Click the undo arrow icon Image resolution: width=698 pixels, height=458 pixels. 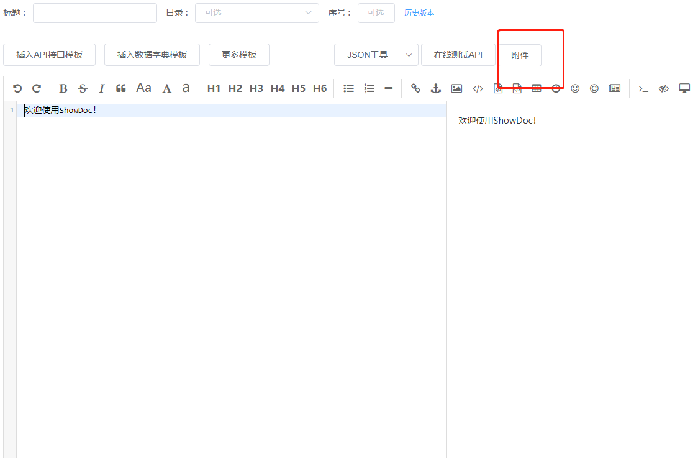click(17, 88)
